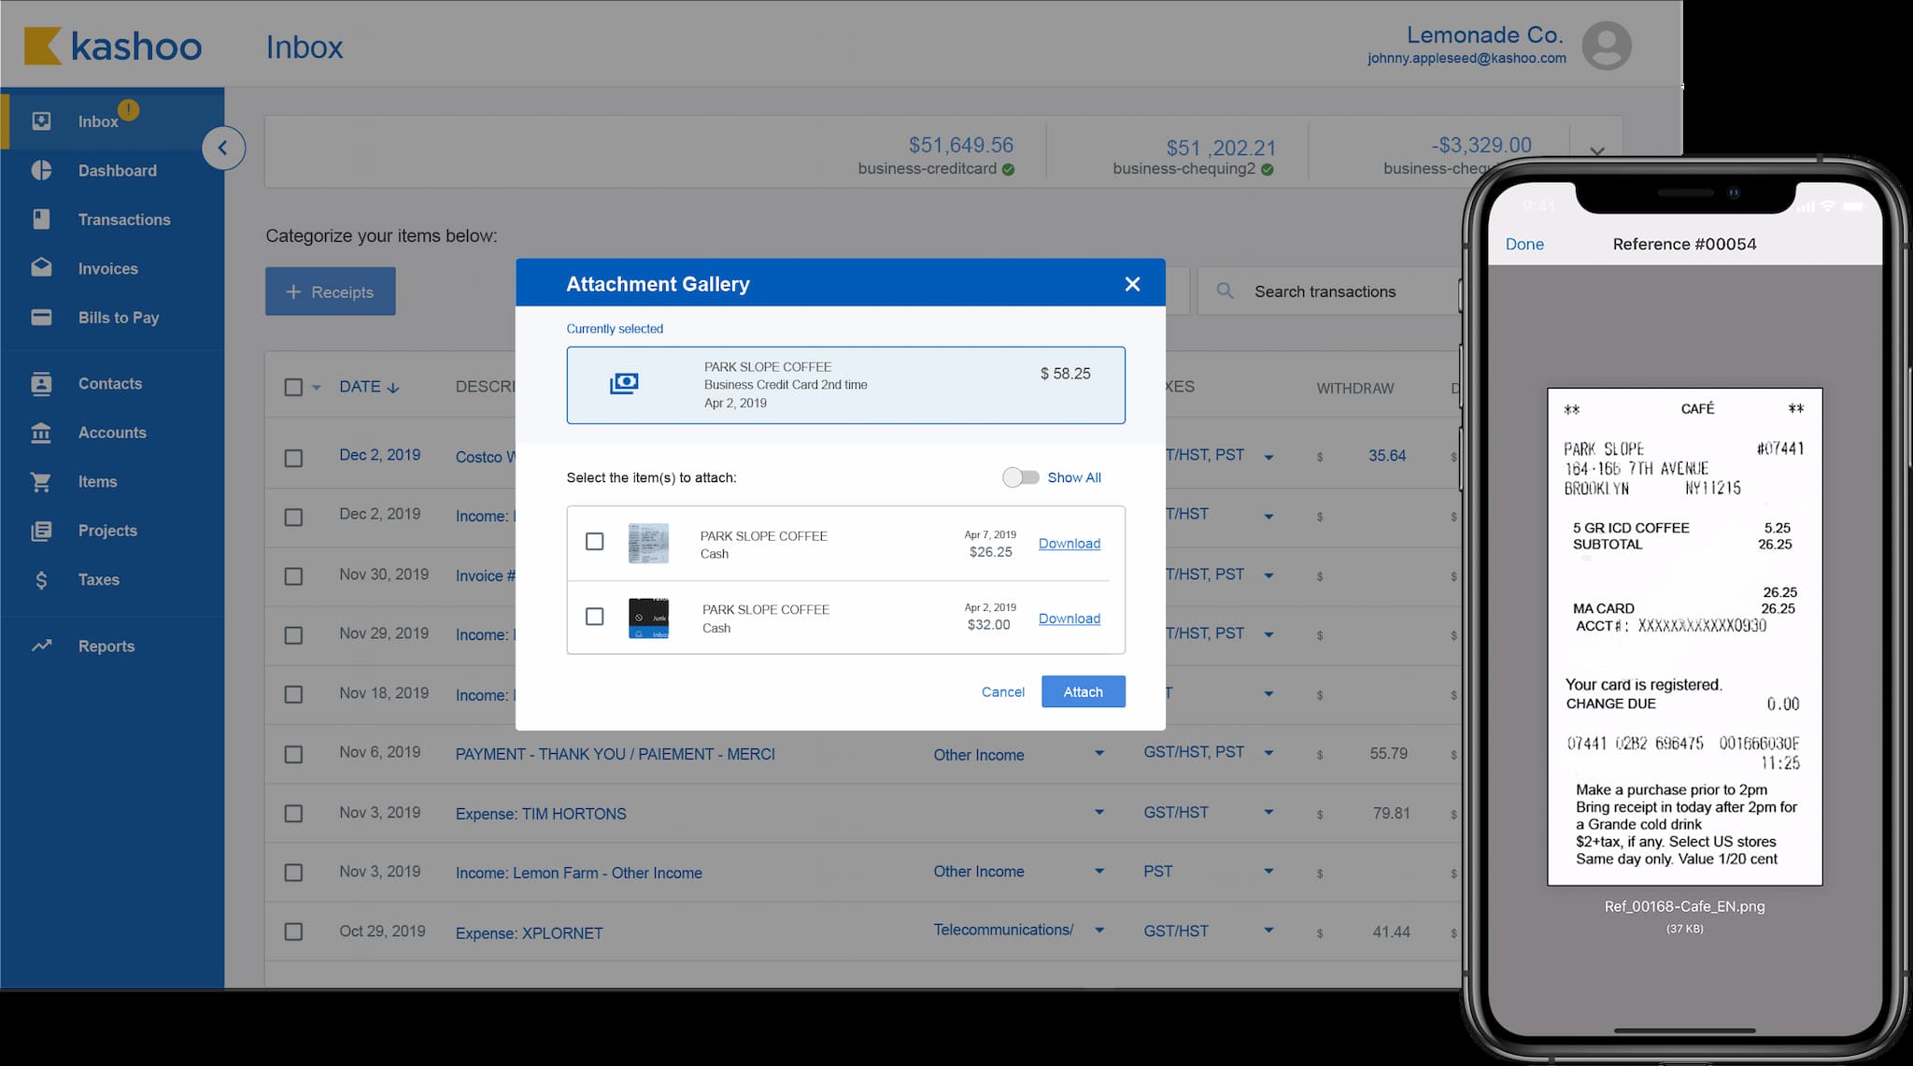1913x1066 pixels.
Task: Open tax dropdown on TIM HORTONS row
Action: [1268, 813]
